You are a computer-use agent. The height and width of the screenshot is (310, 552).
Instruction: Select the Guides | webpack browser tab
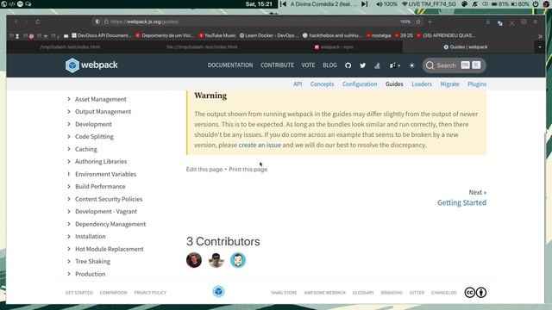pyautogui.click(x=466, y=47)
